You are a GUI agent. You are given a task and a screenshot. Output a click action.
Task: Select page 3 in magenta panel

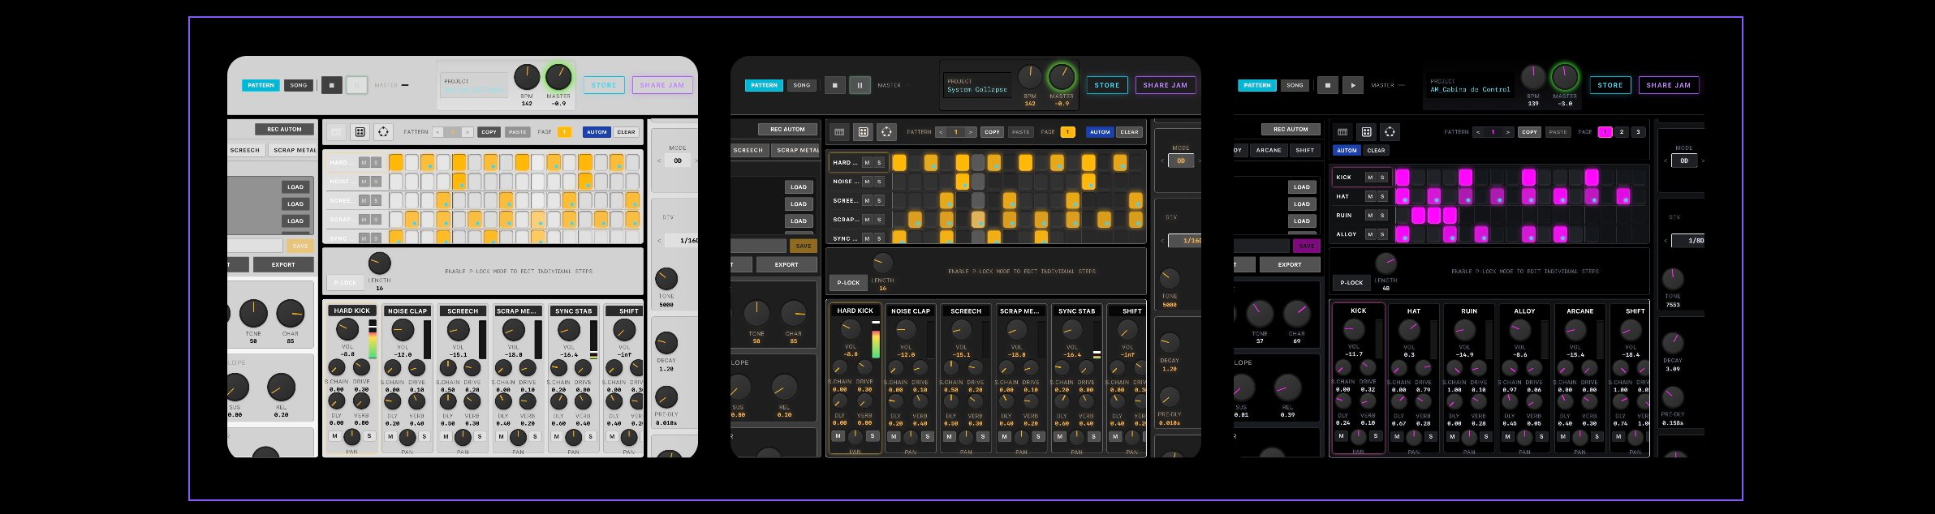[1638, 132]
